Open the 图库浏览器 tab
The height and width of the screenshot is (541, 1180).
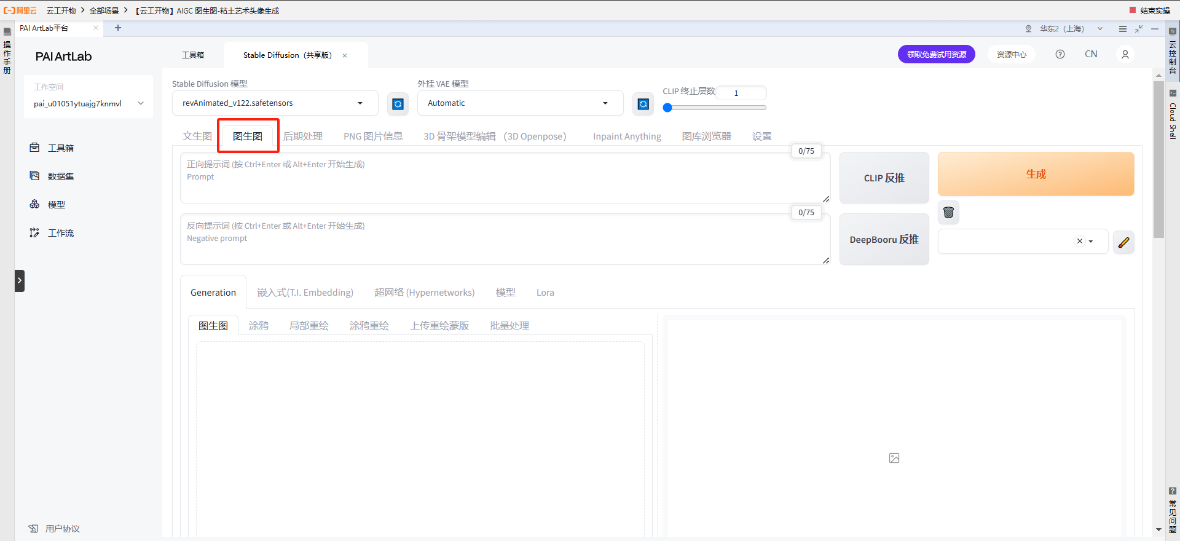(x=707, y=136)
